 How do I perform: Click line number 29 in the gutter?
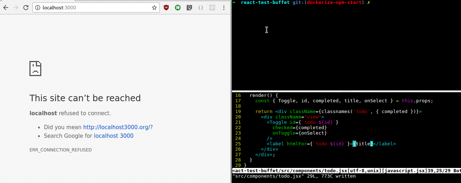tap(238, 165)
